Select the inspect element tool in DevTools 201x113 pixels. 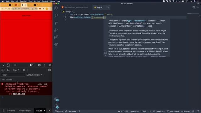click(x=3, y=65)
